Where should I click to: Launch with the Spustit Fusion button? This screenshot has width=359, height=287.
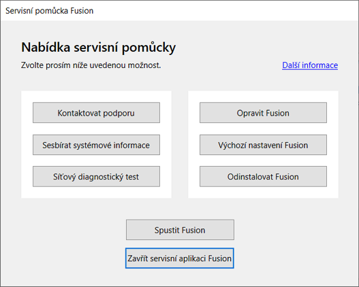tap(180, 230)
